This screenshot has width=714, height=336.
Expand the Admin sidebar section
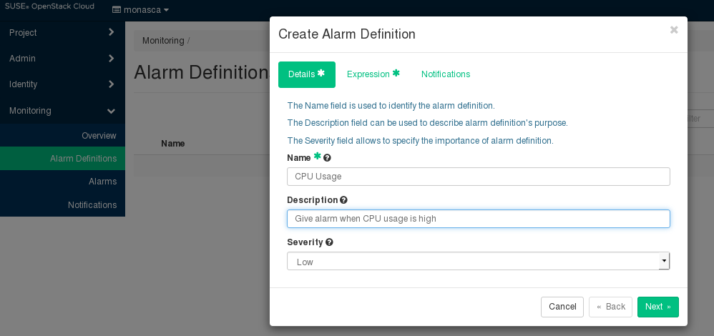(x=62, y=59)
